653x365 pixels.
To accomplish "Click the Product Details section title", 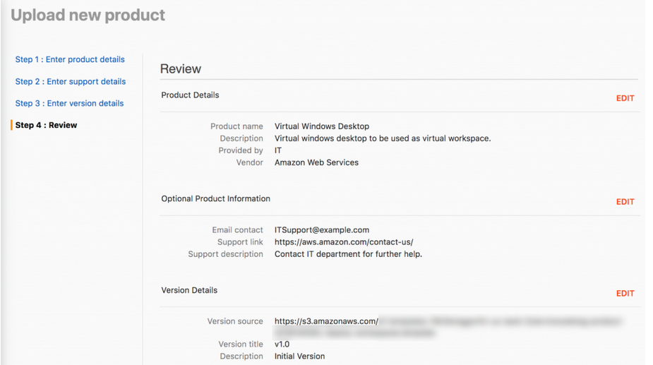I will [190, 95].
